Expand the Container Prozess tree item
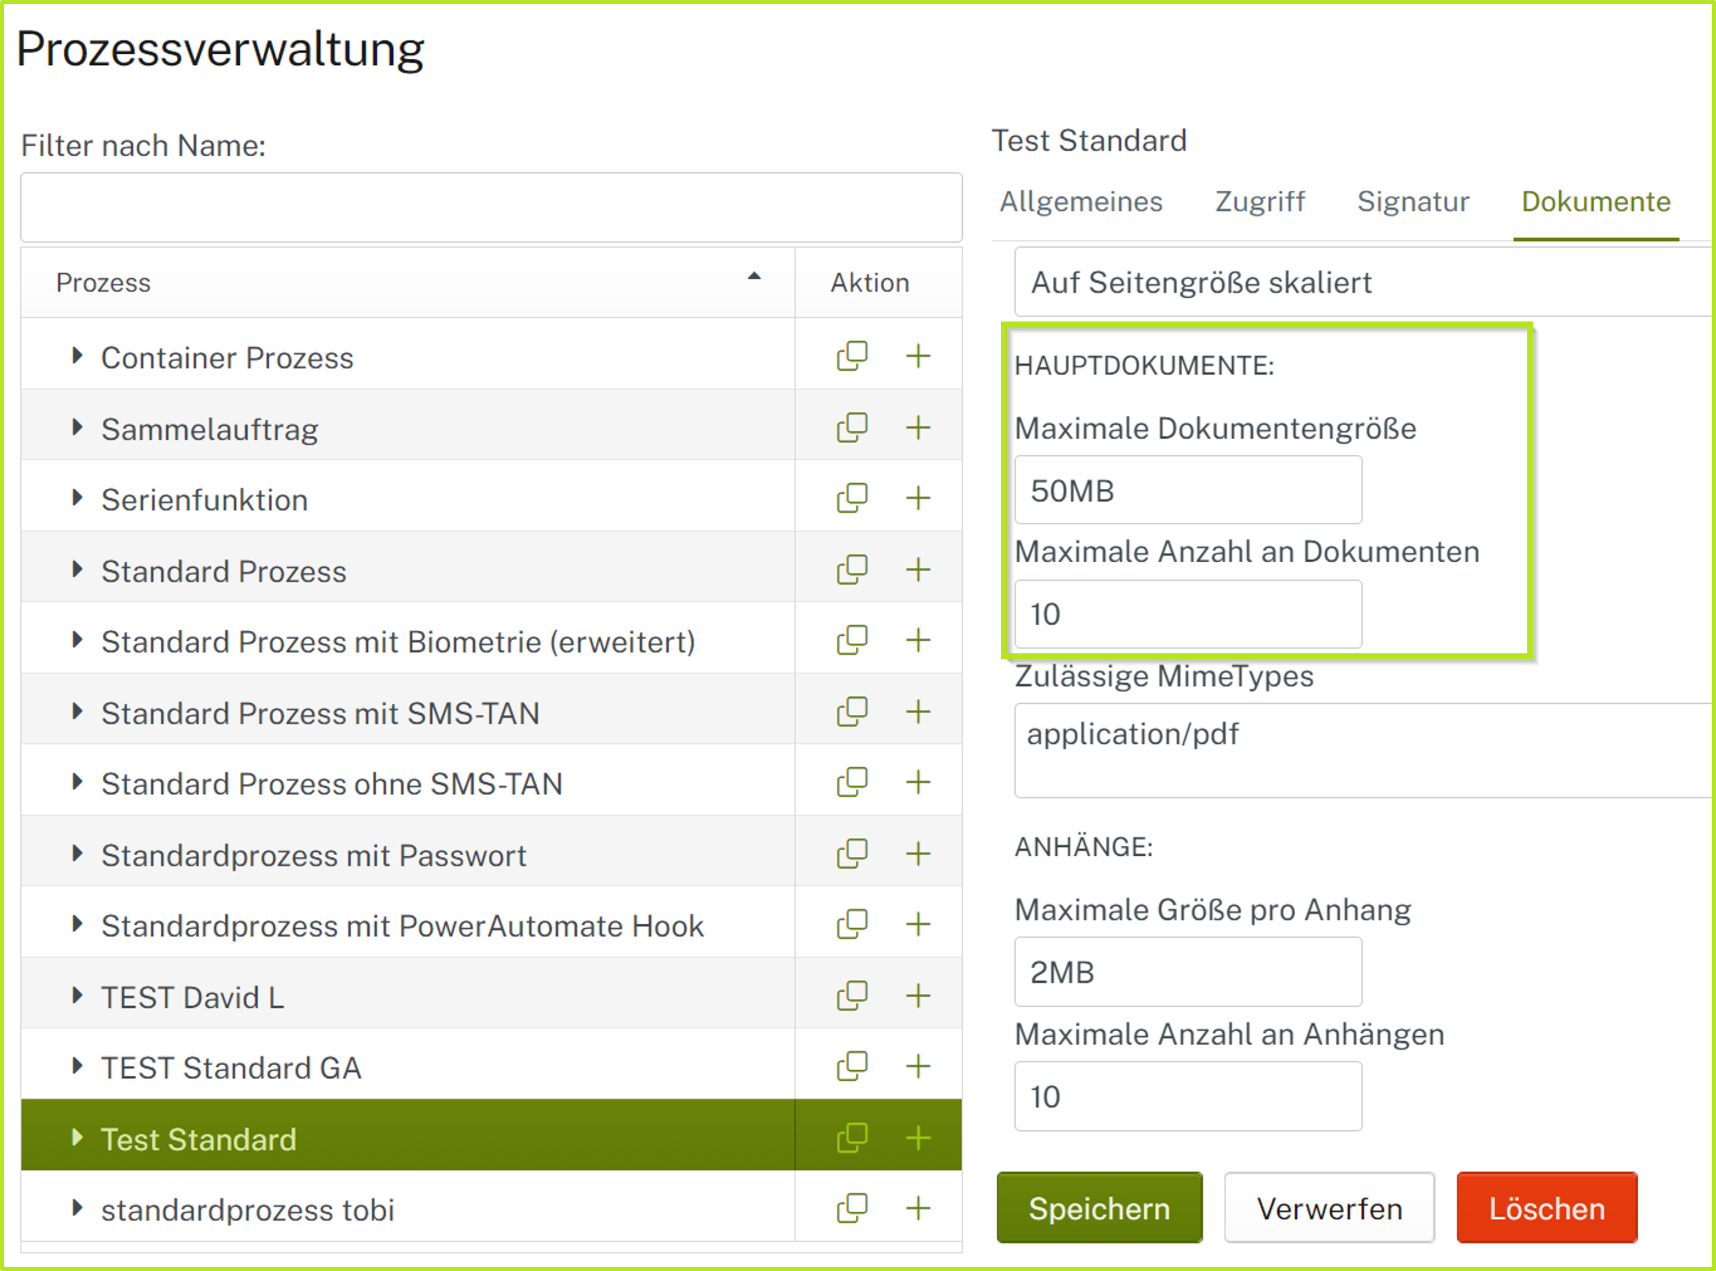Screen dimensions: 1716x1271 (x=76, y=355)
